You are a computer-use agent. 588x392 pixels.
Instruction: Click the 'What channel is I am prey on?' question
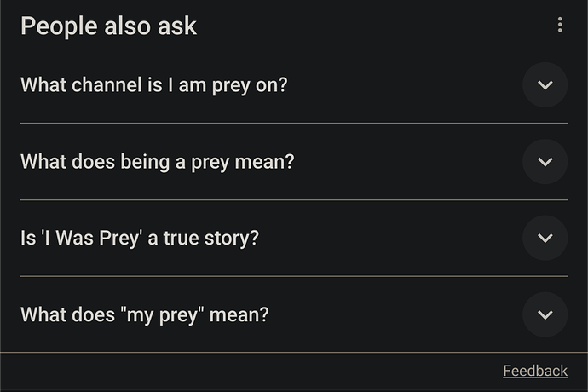(x=154, y=85)
